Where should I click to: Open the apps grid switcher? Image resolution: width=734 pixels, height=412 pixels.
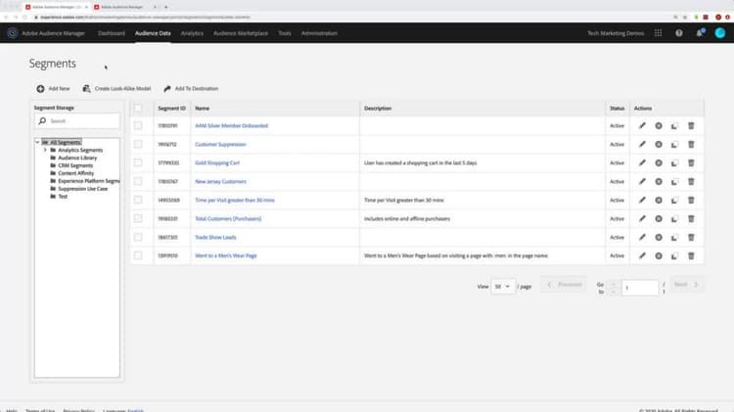click(x=659, y=33)
